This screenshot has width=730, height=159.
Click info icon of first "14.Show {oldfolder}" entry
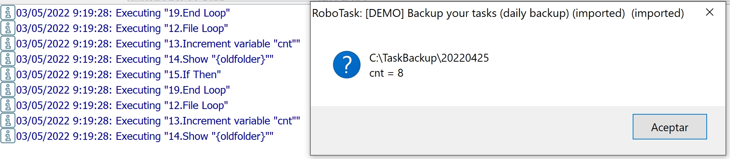coord(8,59)
